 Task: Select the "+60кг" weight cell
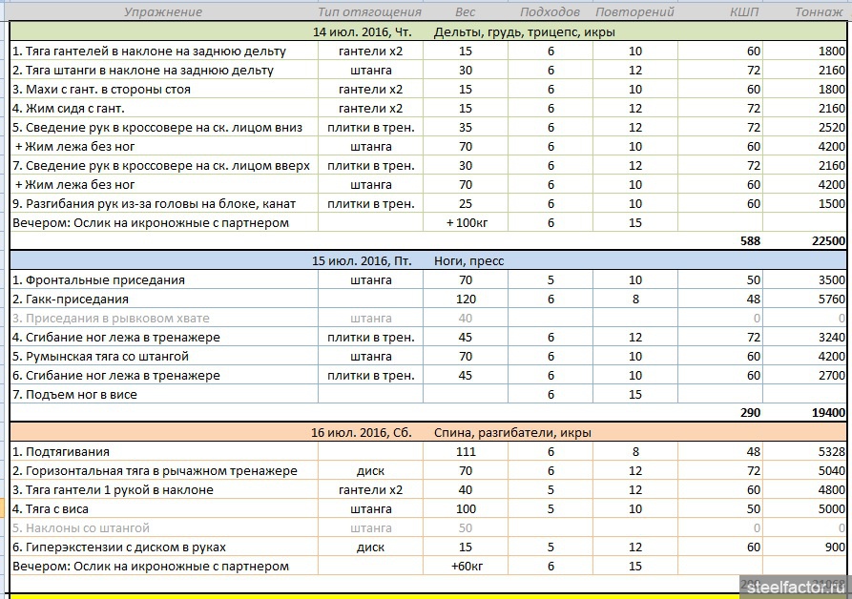click(466, 566)
